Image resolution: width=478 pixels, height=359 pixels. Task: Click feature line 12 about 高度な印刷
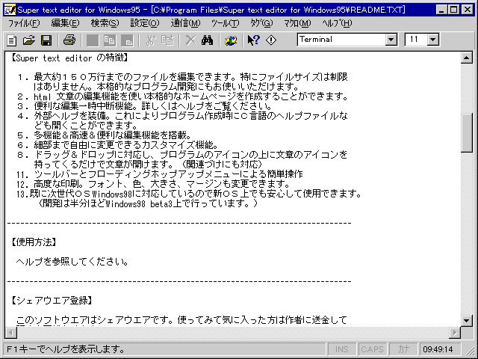click(x=153, y=184)
